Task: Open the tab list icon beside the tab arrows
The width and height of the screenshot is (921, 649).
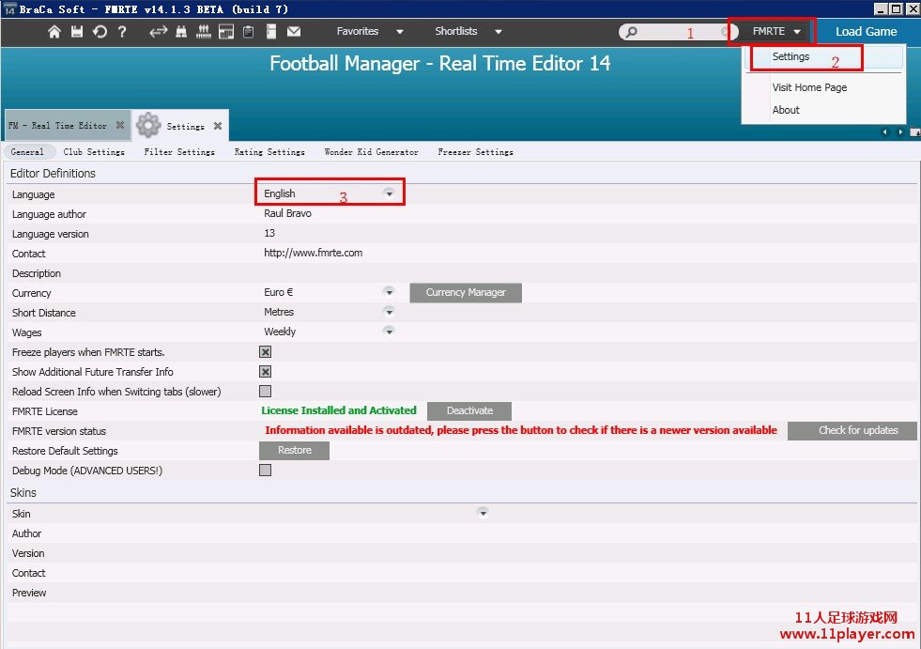Action: tap(914, 132)
